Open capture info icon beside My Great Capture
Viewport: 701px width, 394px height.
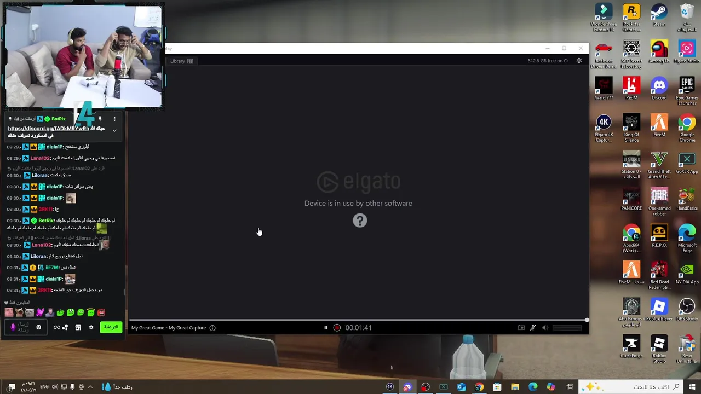212,328
